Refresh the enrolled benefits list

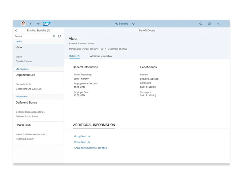coord(60,36)
